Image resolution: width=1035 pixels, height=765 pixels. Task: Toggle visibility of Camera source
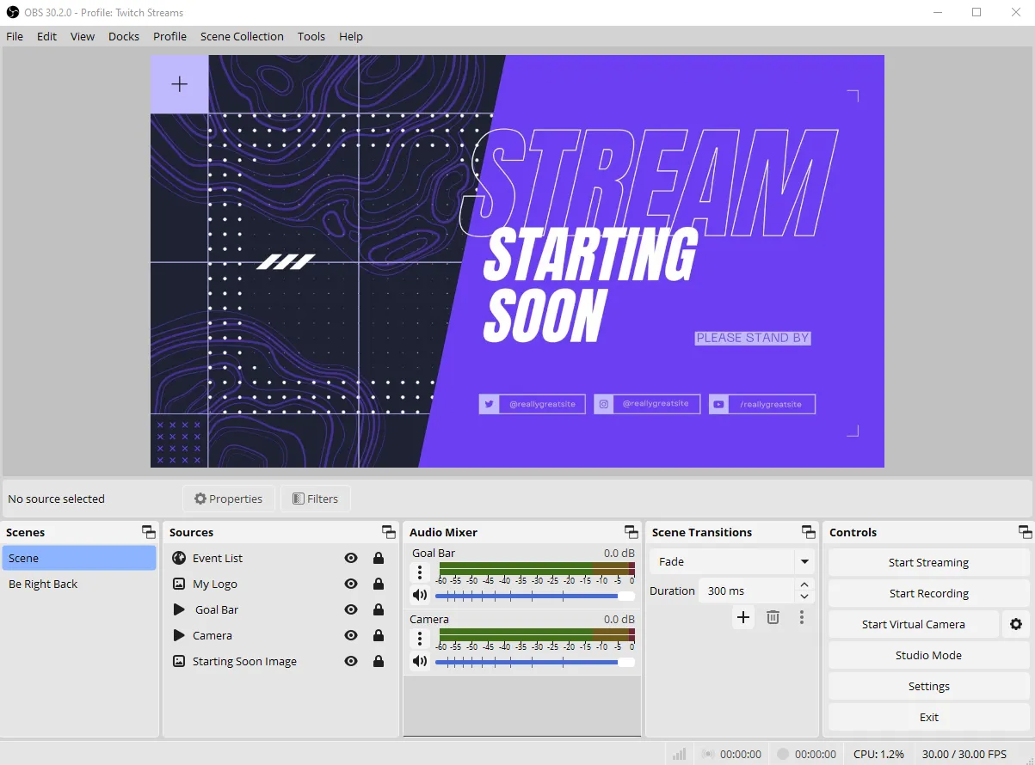351,635
